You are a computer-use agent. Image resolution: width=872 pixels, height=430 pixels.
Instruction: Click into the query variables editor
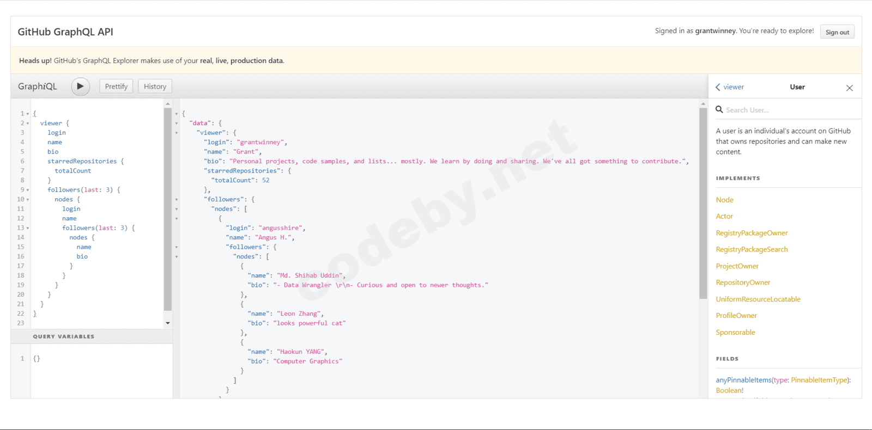(x=101, y=371)
